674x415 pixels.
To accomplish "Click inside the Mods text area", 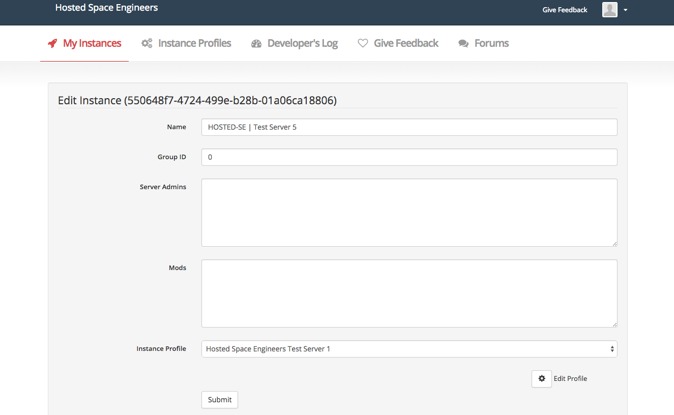I will (x=409, y=293).
